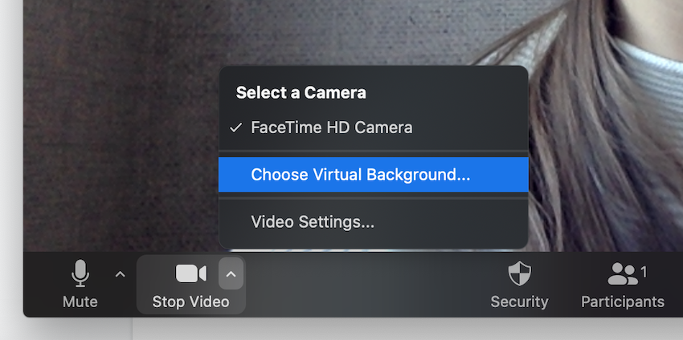Click the Security label in toolbar
This screenshot has width=683, height=340.
(x=520, y=302)
